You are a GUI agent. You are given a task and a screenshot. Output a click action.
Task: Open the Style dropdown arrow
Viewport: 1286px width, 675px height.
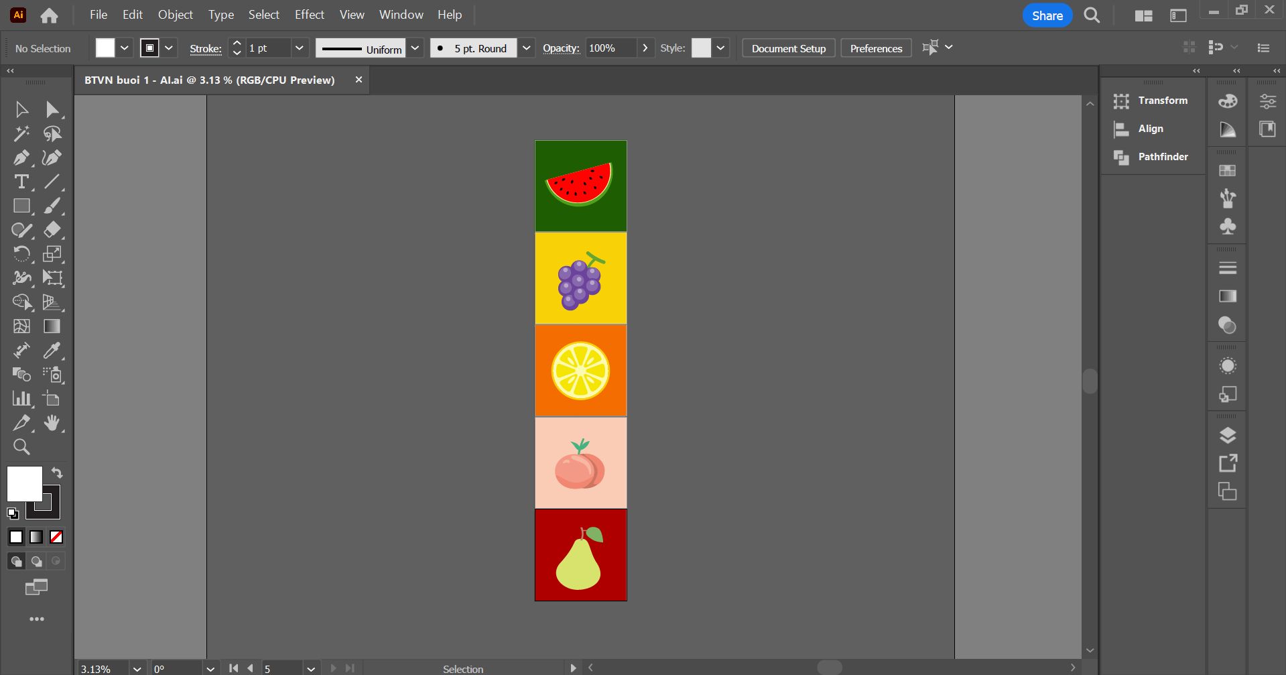coord(720,48)
